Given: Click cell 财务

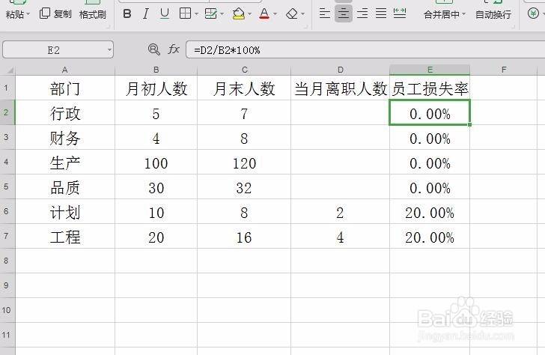Looking at the screenshot, I should (x=65, y=137).
